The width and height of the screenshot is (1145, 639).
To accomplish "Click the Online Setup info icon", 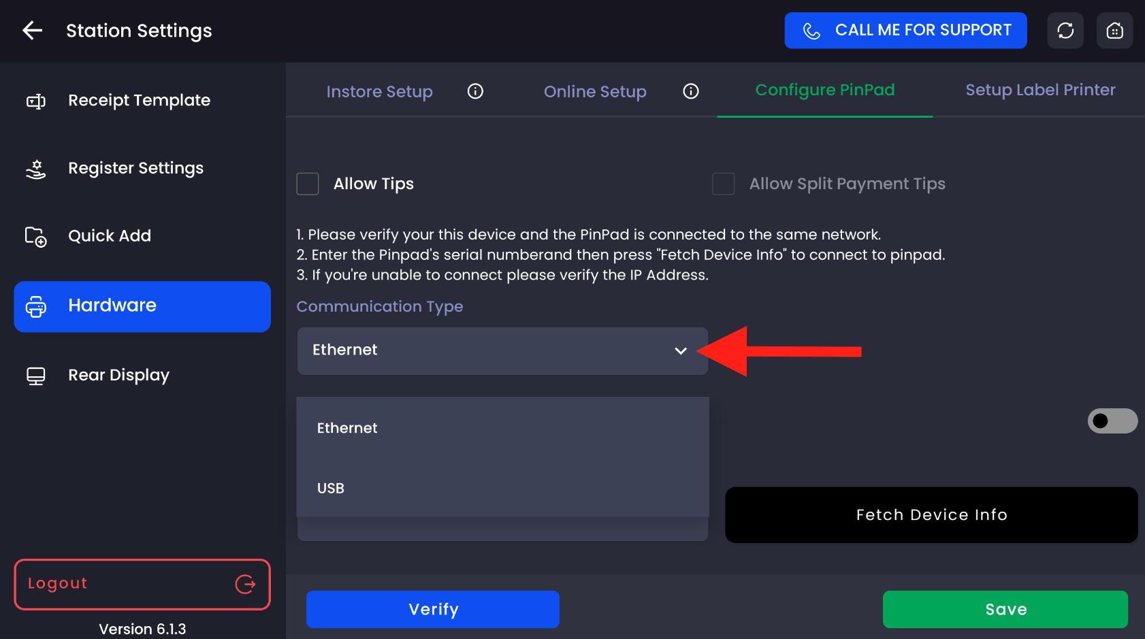I will pyautogui.click(x=690, y=91).
